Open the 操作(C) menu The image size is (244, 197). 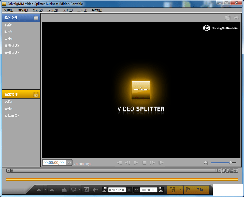tap(67, 10)
